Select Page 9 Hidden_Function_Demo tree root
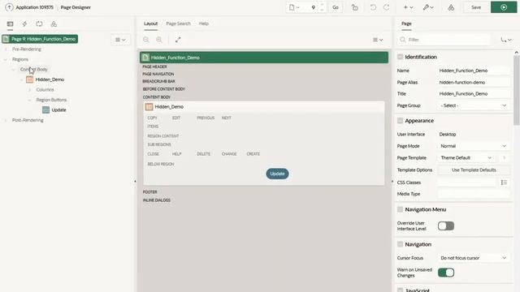The image size is (520, 292). tap(40, 39)
